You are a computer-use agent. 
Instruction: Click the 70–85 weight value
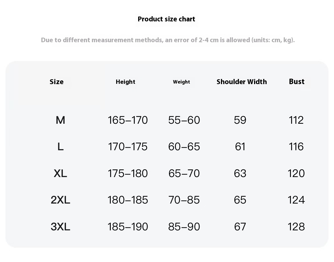(x=184, y=200)
